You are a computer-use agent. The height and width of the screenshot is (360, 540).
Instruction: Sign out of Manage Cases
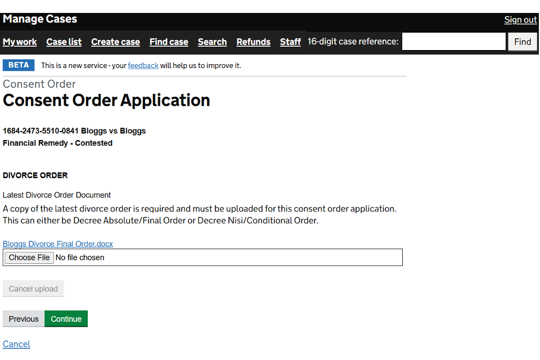pyautogui.click(x=520, y=20)
